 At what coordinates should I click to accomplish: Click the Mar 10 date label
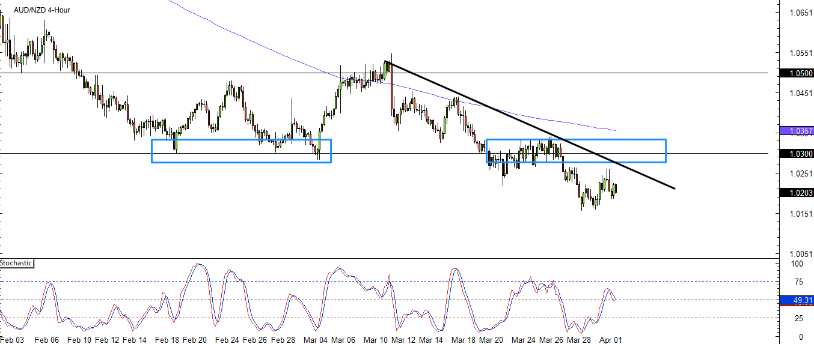[375, 340]
